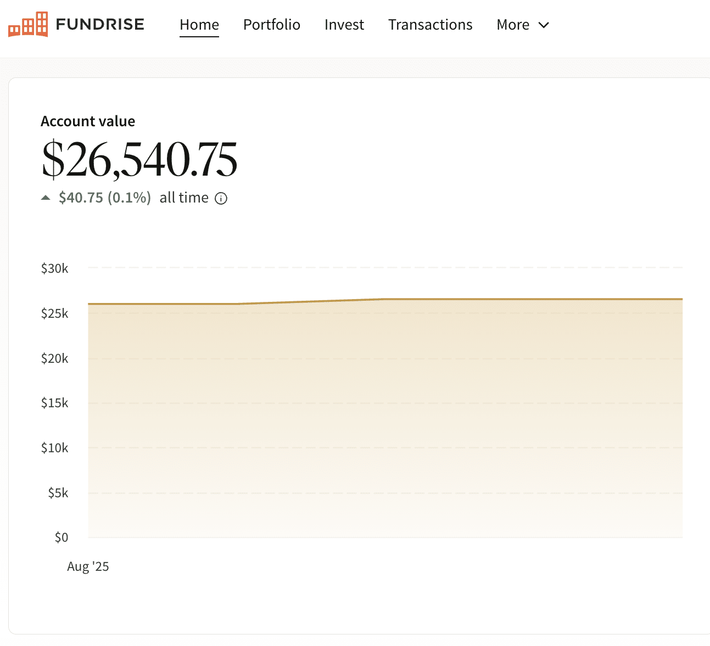Click the $30k y-axis label

point(55,268)
